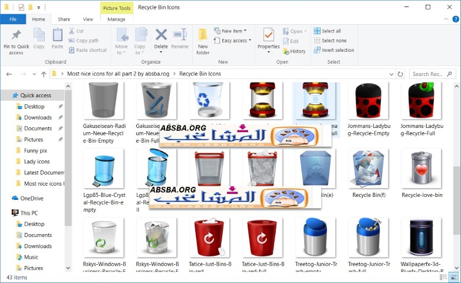Click the Copy ribbon button
Screen dimensions: 461x283
(x=39, y=38)
